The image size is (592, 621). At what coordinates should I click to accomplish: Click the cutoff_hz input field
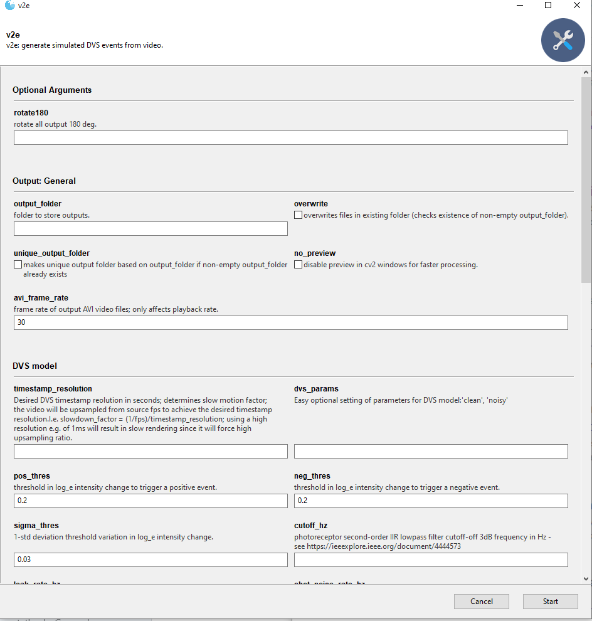tap(431, 560)
